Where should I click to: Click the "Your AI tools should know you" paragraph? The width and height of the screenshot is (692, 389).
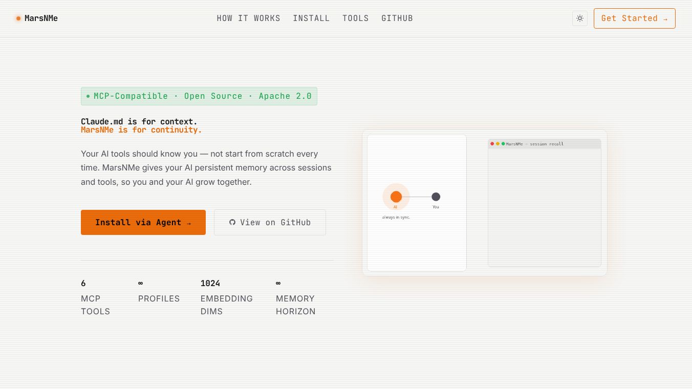tap(206, 167)
